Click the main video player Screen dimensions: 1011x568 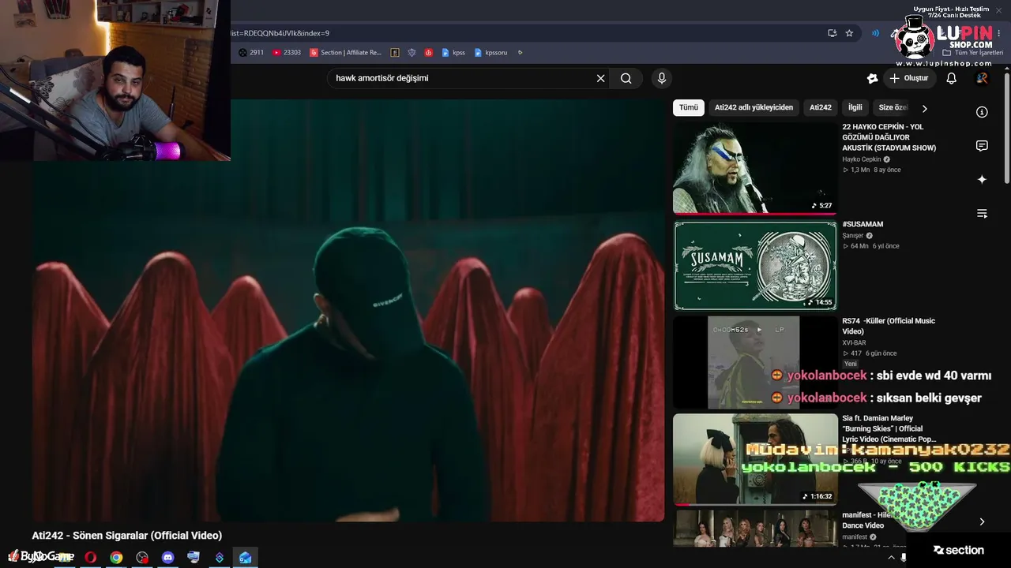pyautogui.click(x=348, y=310)
